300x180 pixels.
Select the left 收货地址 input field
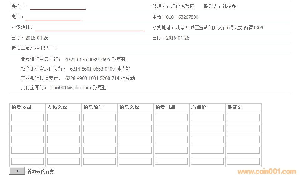(x=89, y=28)
